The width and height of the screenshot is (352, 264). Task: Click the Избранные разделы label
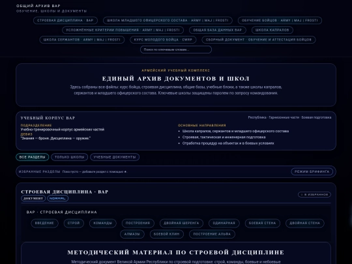(39, 171)
